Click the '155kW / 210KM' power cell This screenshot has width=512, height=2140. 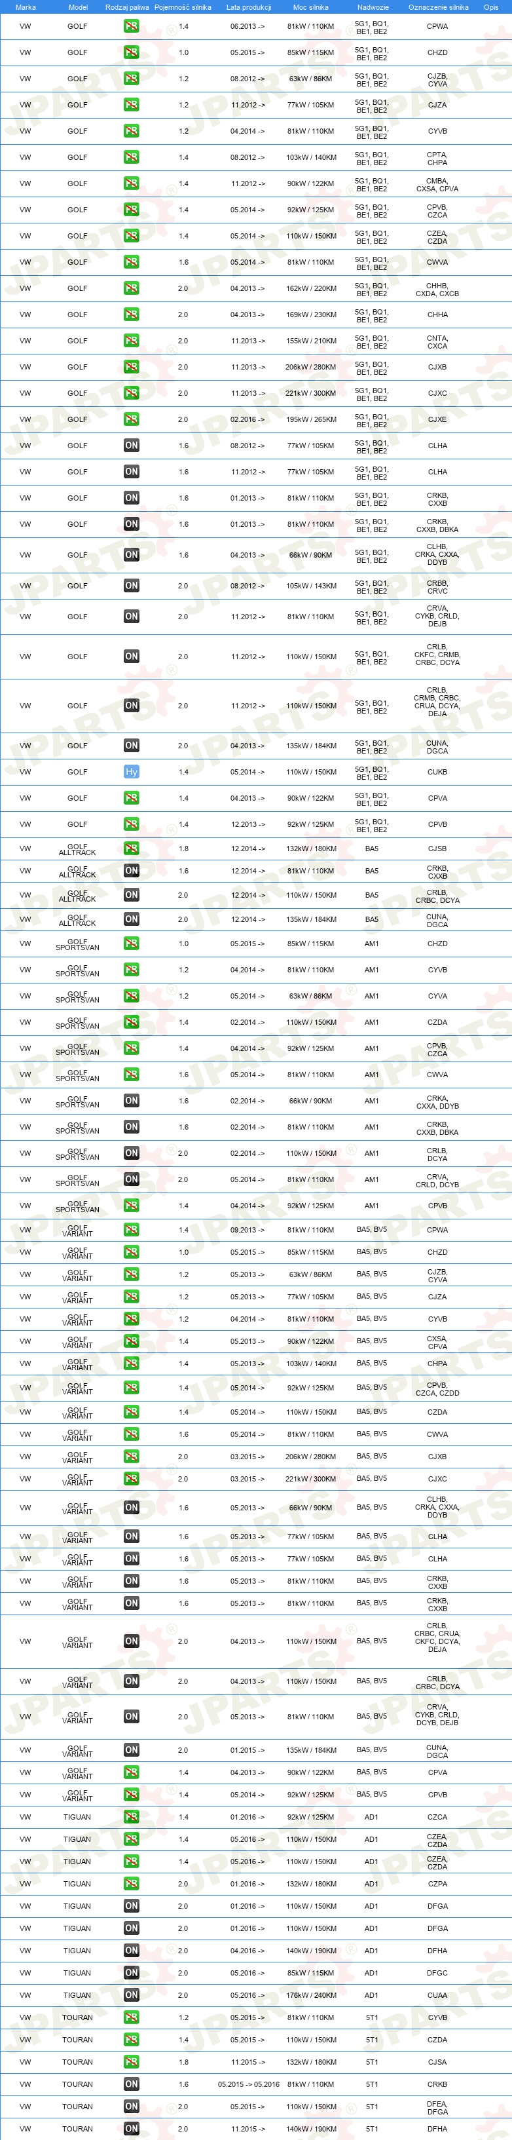tap(311, 341)
